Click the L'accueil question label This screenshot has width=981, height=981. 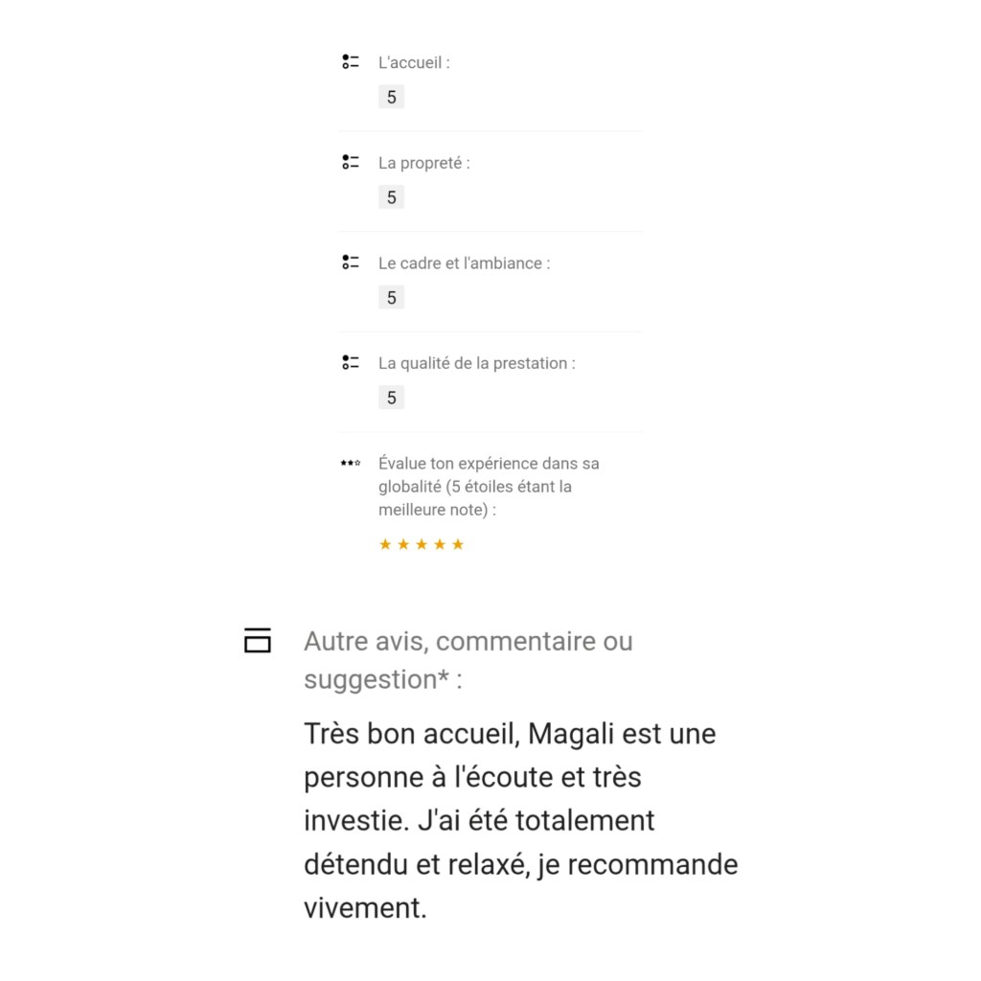pyautogui.click(x=414, y=62)
